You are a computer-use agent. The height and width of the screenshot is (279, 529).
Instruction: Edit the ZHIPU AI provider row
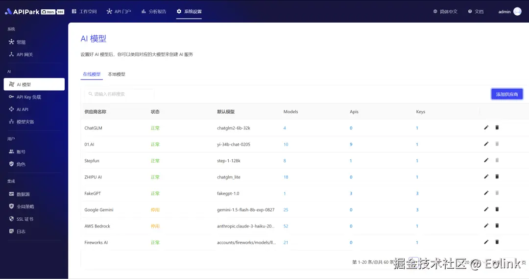pos(486,177)
